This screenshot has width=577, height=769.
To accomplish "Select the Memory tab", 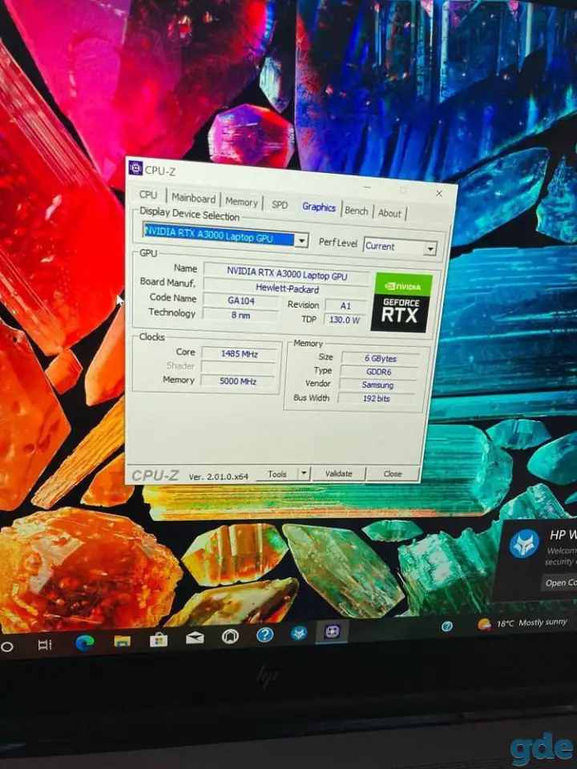I will [241, 202].
